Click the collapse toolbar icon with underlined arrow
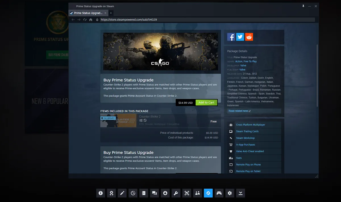The height and width of the screenshot is (202, 341). click(241, 193)
